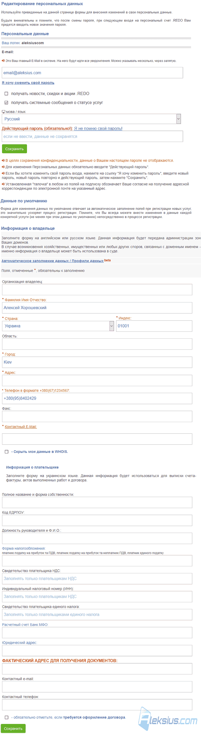Click the Фамилия Имя Отчество field

pyautogui.click(x=97, y=308)
